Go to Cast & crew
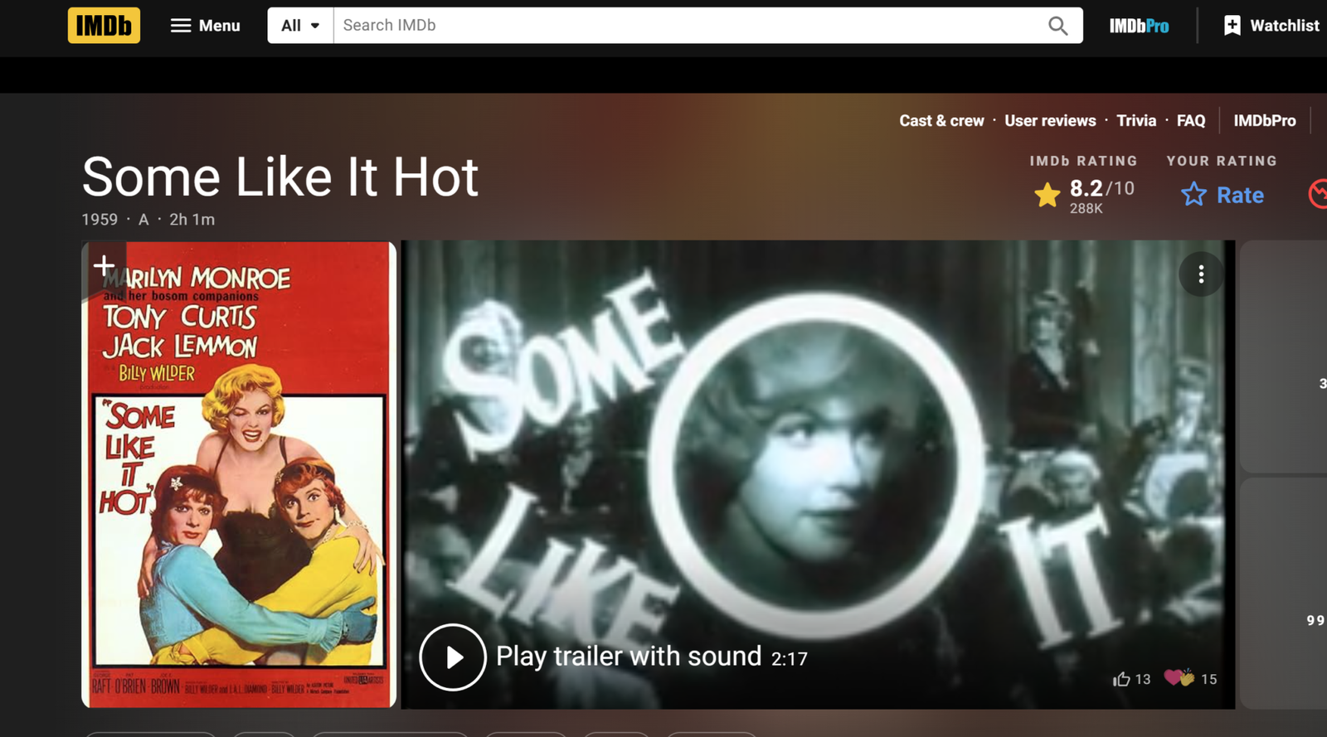The image size is (1327, 737). point(941,121)
